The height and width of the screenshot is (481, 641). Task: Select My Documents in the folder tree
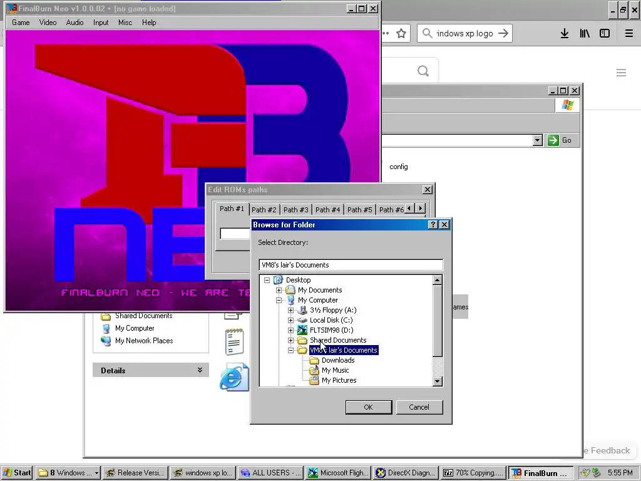(320, 290)
